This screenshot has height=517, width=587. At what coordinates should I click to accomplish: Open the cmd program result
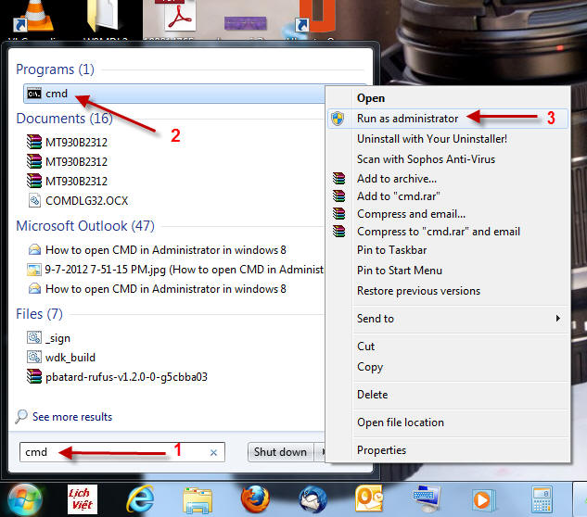tap(174, 94)
